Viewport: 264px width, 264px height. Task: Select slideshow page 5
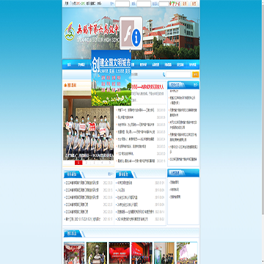coord(110,163)
